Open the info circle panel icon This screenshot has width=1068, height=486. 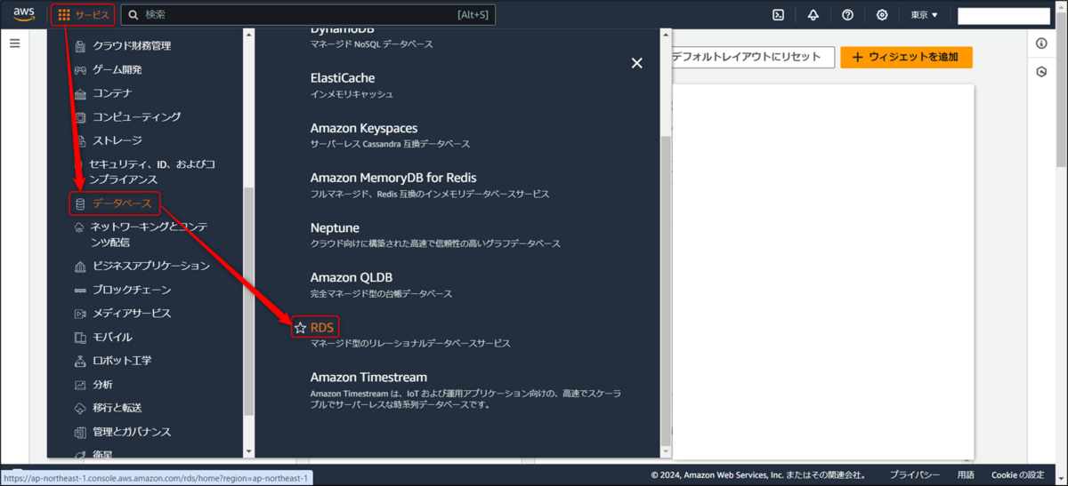[1041, 43]
